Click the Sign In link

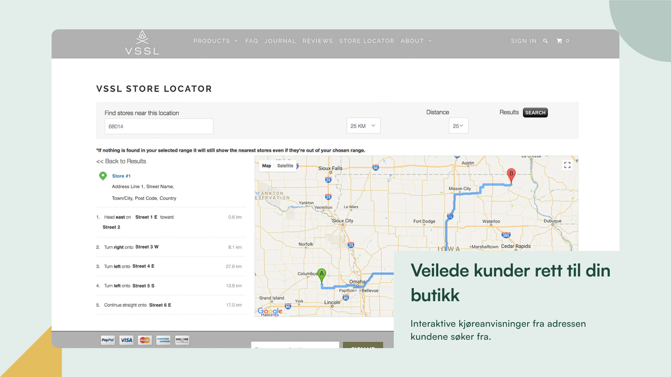tap(523, 41)
